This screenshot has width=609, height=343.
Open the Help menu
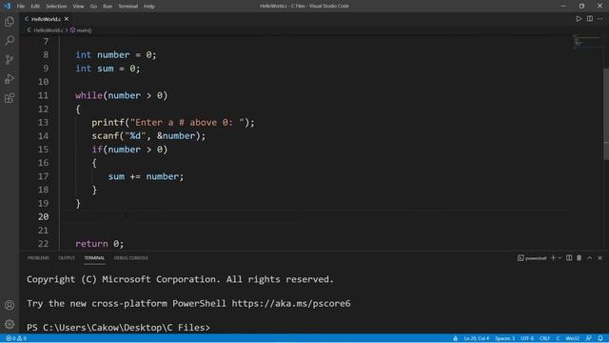point(149,7)
